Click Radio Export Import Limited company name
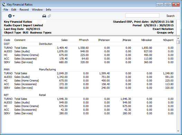The width and height of the screenshot is (182, 135). pos(23,25)
